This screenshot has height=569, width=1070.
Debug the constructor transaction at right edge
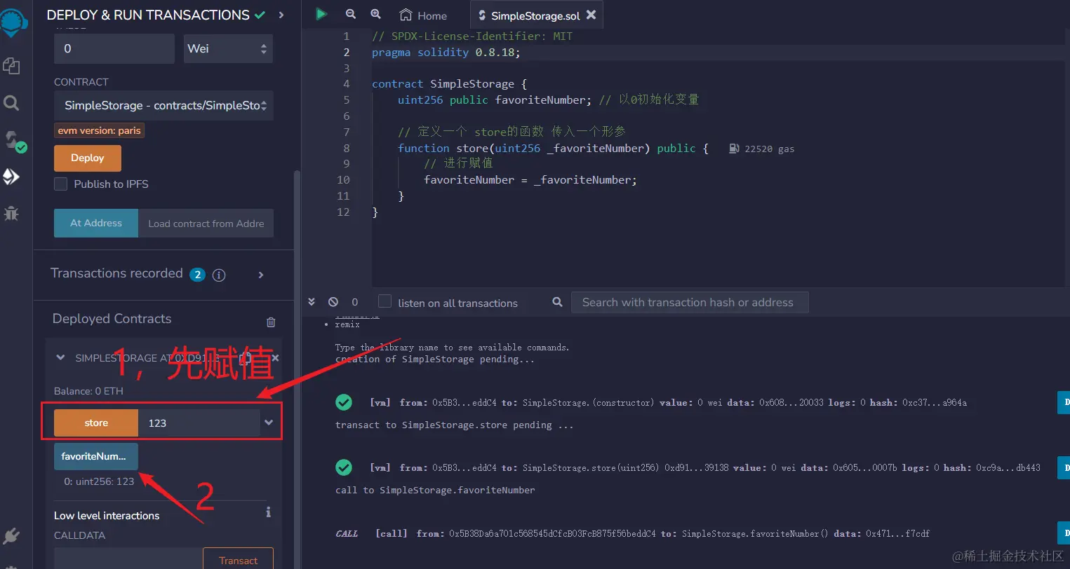click(1064, 402)
